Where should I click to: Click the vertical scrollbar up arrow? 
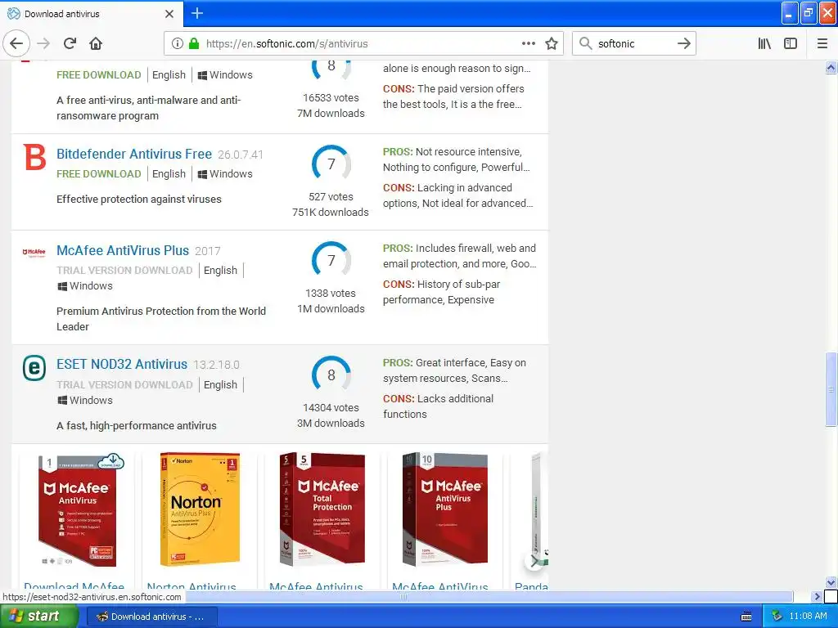(831, 67)
